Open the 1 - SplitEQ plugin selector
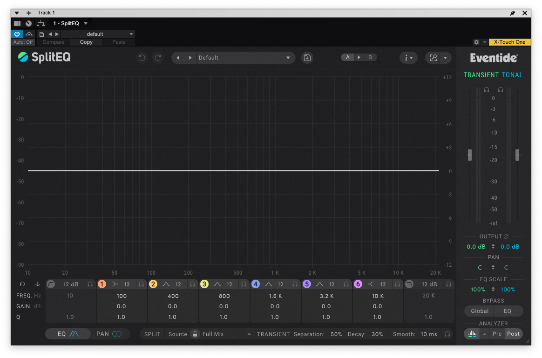542x358 pixels. (x=70, y=23)
